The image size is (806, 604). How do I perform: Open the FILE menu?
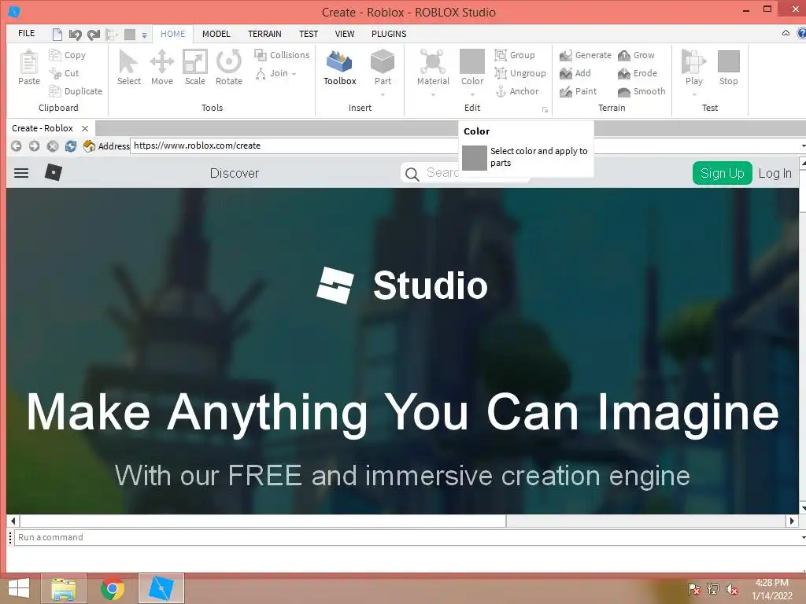click(26, 33)
